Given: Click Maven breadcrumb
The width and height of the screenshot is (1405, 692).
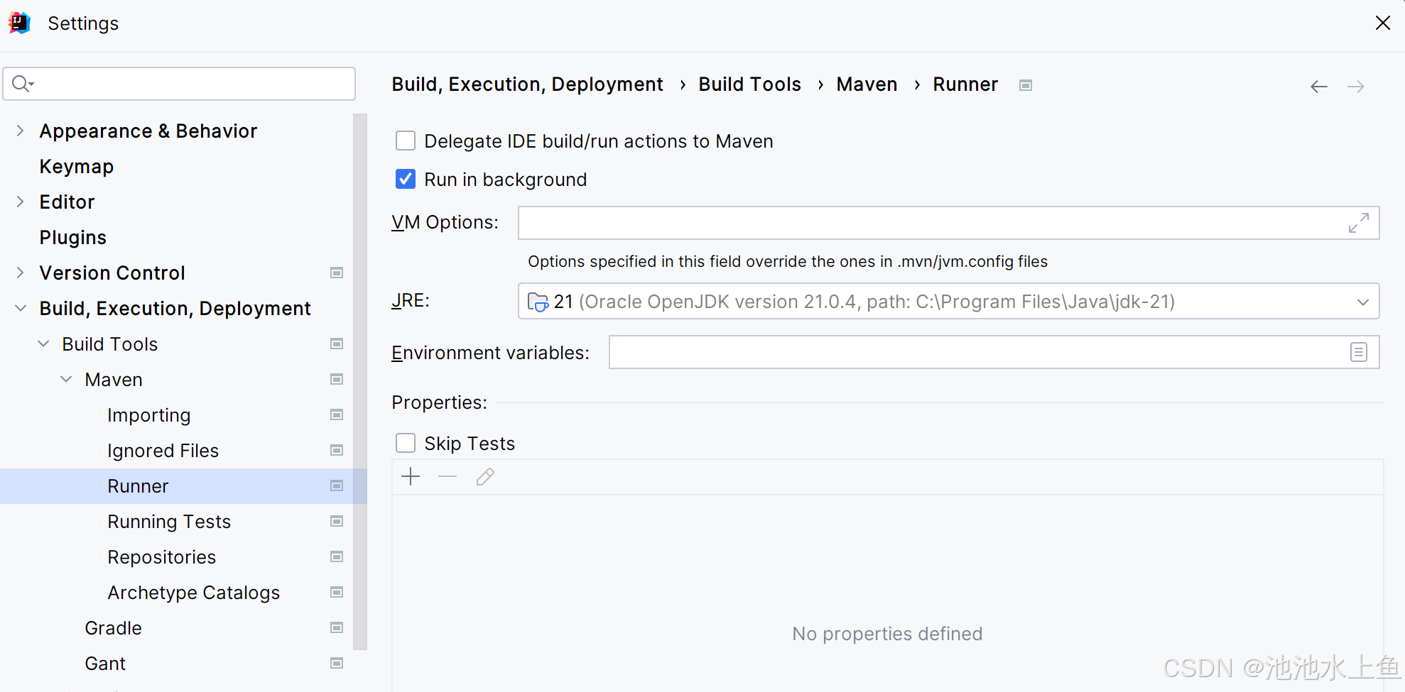Looking at the screenshot, I should [x=867, y=84].
